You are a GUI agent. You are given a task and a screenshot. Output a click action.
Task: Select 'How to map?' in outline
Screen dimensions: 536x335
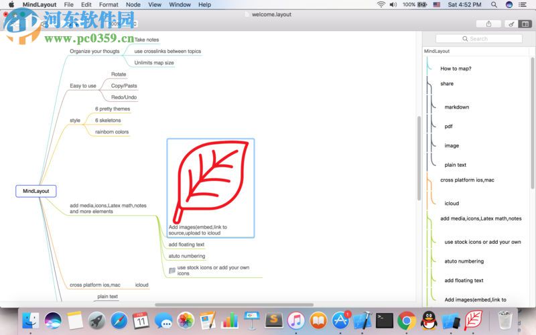click(456, 69)
